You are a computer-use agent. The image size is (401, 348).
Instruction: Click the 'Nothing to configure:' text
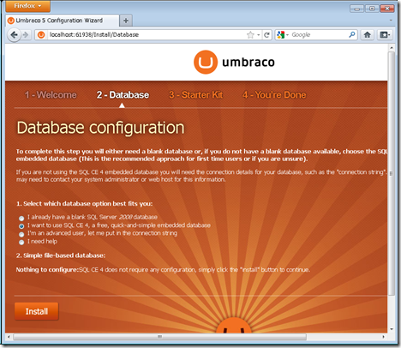pos(47,270)
